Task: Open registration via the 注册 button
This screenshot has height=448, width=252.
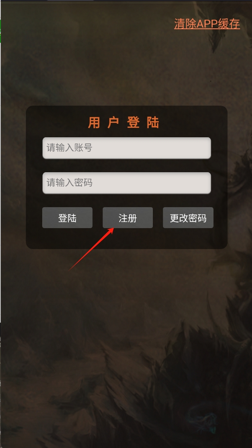Action: click(127, 218)
